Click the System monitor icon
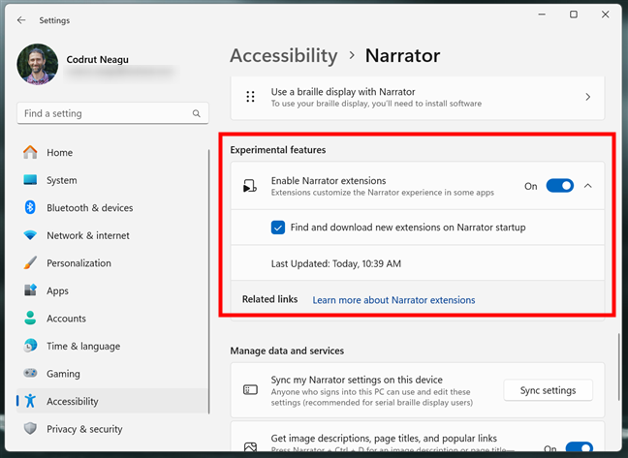Image resolution: width=628 pixels, height=458 pixels. [30, 180]
